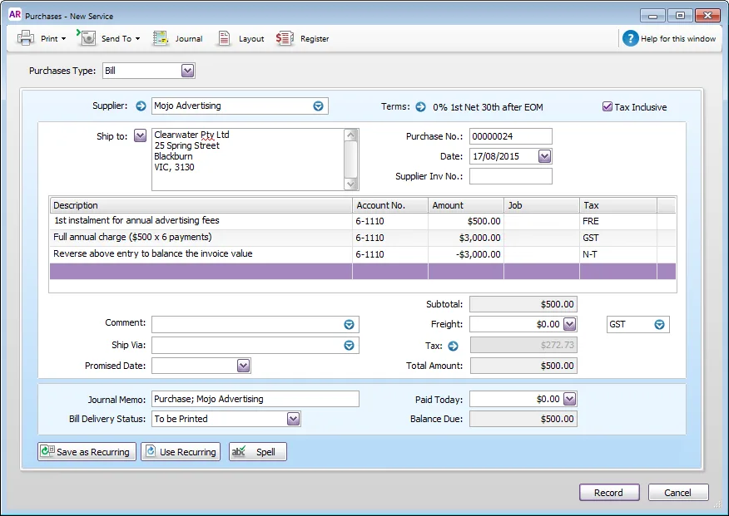Click the Save as Recurring button
This screenshot has height=516, width=729.
point(87,451)
